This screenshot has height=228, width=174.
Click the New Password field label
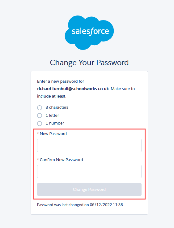(x=53, y=134)
